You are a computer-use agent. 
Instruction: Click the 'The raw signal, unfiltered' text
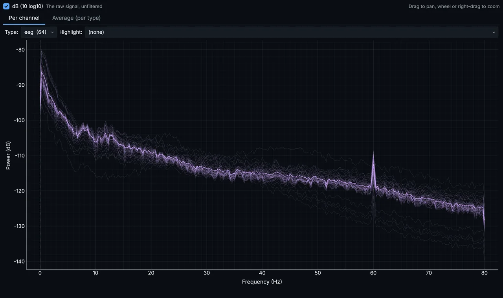coord(74,7)
